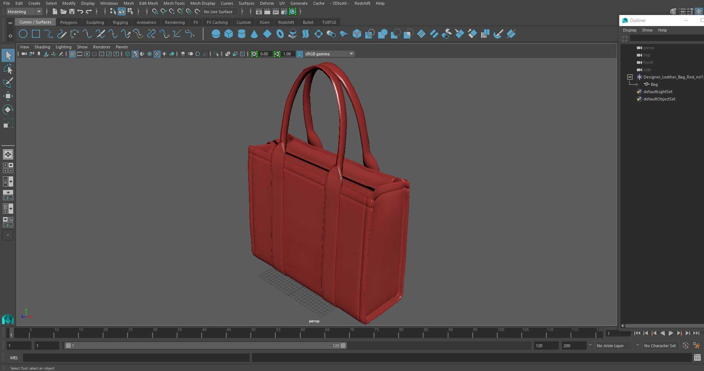
Task: Activate the Lasso Select tool
Action: [x=8, y=69]
